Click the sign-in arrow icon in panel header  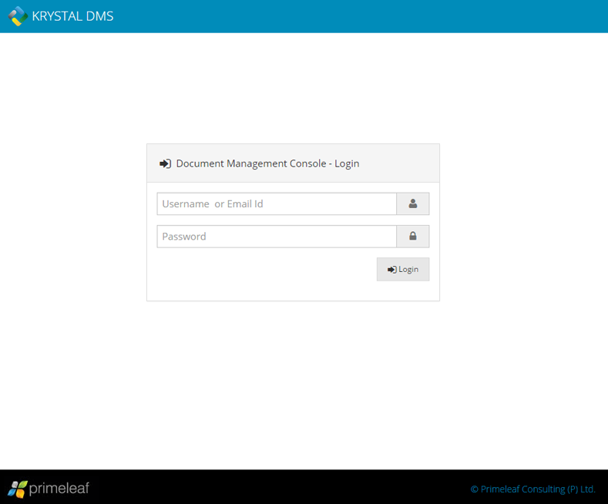tap(165, 163)
